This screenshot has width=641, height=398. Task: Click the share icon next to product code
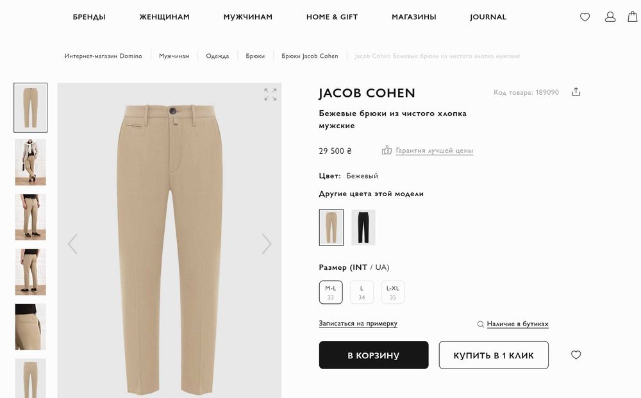tap(576, 92)
